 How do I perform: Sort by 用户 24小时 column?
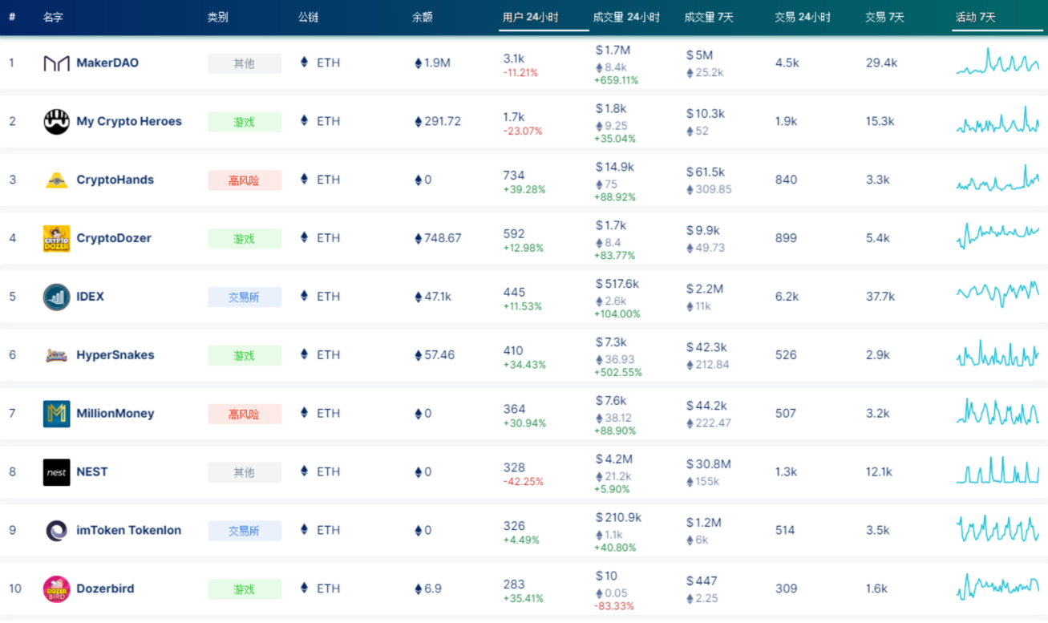531,17
